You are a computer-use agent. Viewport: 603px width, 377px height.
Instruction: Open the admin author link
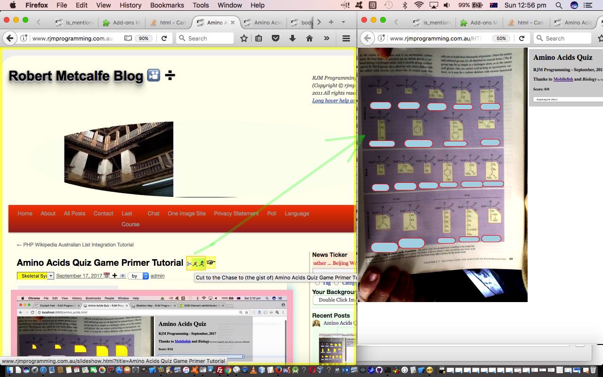click(157, 276)
